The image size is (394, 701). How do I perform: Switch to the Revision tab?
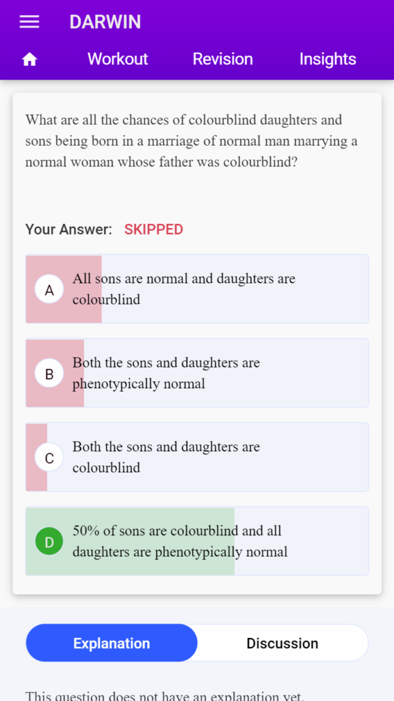pyautogui.click(x=222, y=59)
